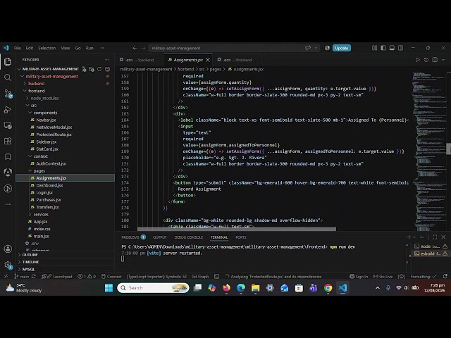This screenshot has height=338, width=451.
Task: Open Transfers.jsx file
Action: point(47,207)
